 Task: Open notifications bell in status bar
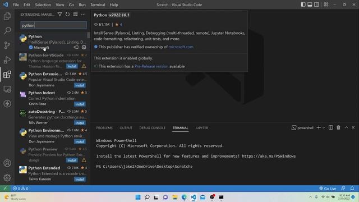pos(352,189)
